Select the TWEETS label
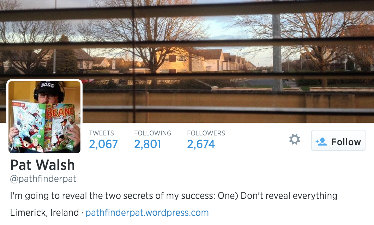The image size is (374, 225). (102, 133)
